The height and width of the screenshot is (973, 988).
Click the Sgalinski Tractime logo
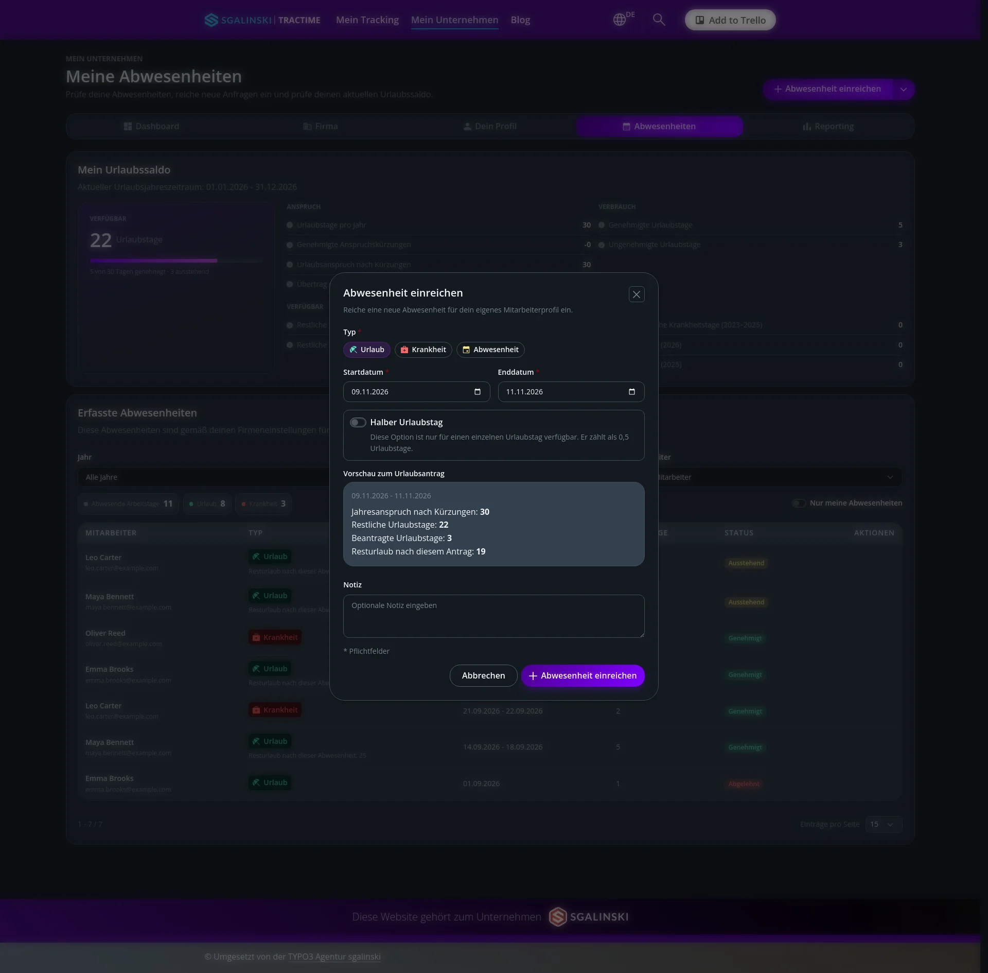pos(262,20)
